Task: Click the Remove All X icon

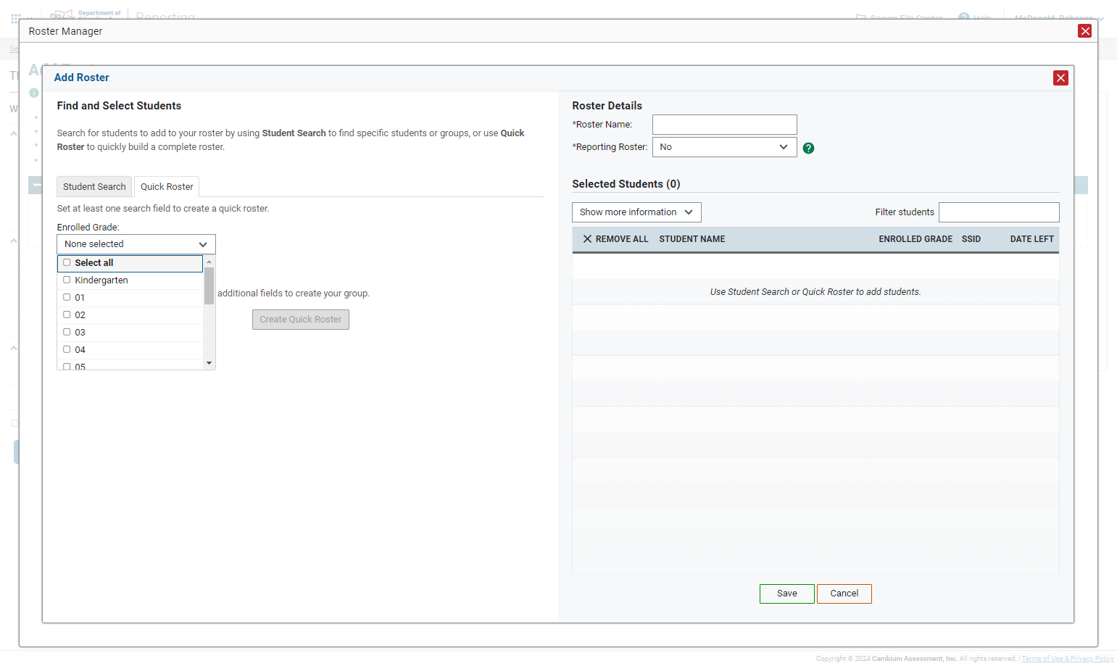Action: tap(587, 239)
